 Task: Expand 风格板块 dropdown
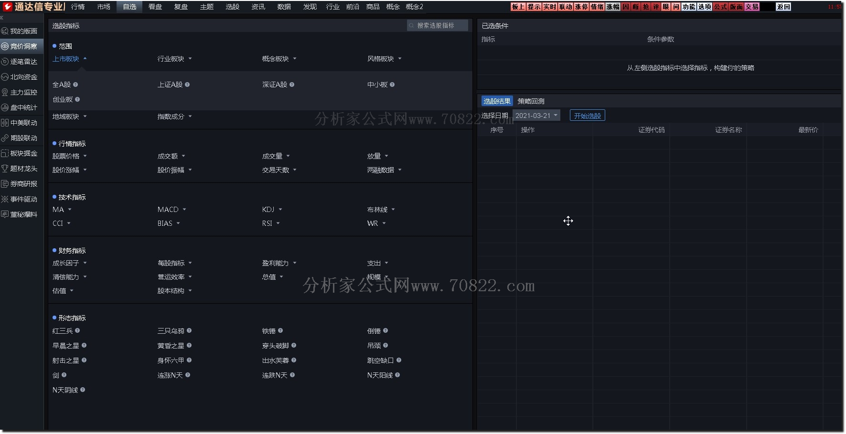point(385,59)
